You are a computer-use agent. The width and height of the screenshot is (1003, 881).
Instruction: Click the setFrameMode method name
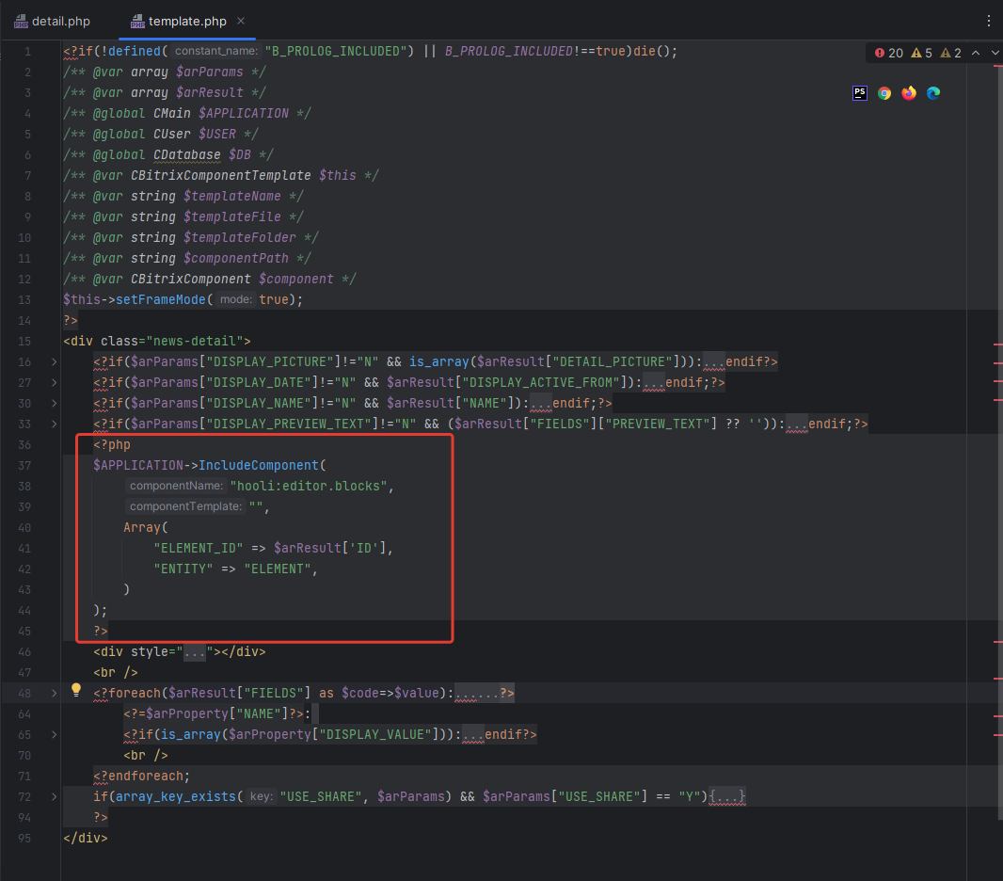(162, 299)
